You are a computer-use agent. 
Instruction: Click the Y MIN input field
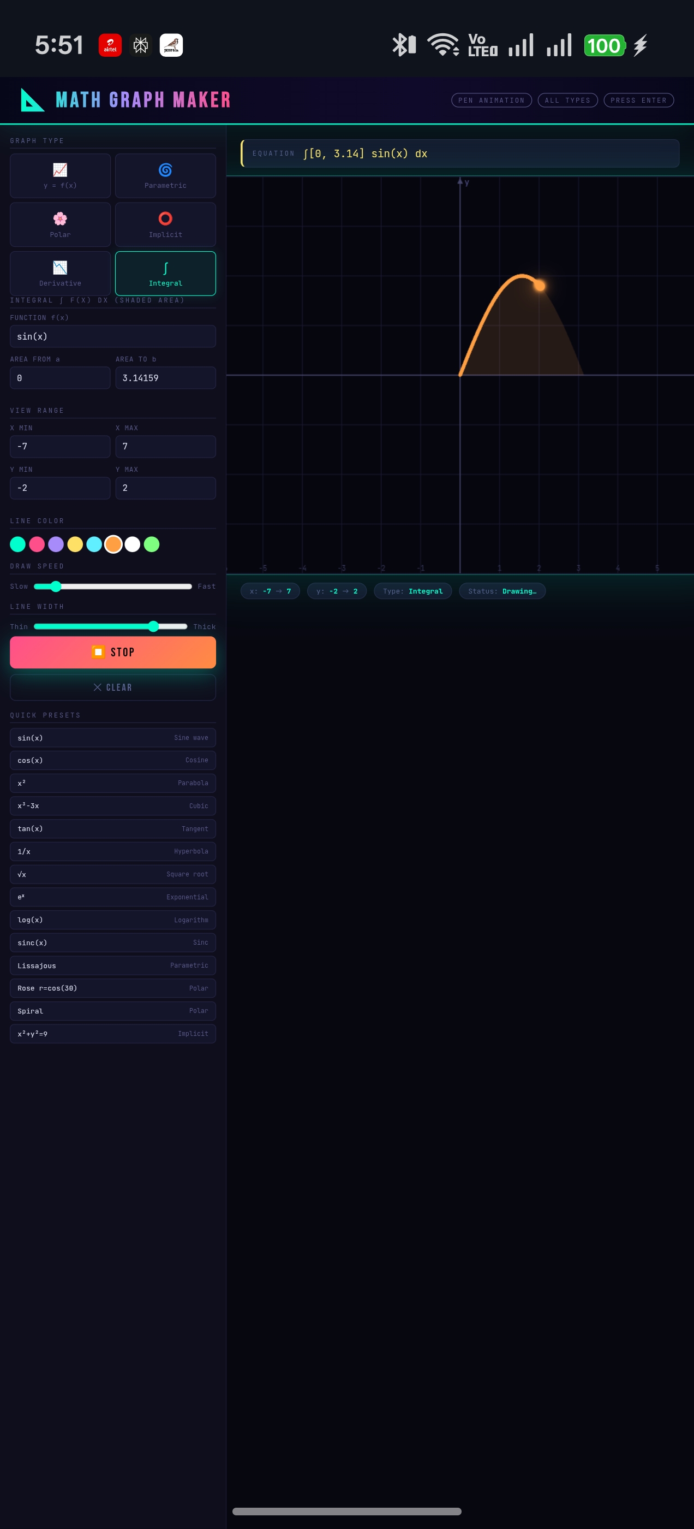pyautogui.click(x=60, y=488)
